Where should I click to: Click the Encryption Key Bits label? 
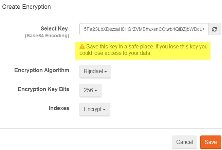43,89
